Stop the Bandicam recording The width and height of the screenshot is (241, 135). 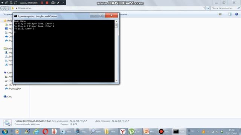(x=47, y=3)
